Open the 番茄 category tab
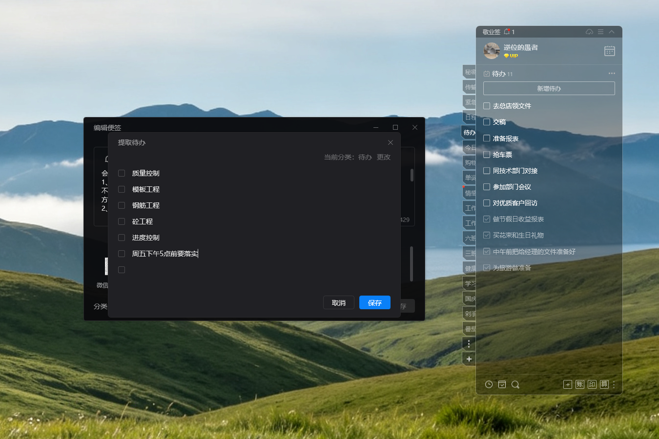 click(x=469, y=329)
